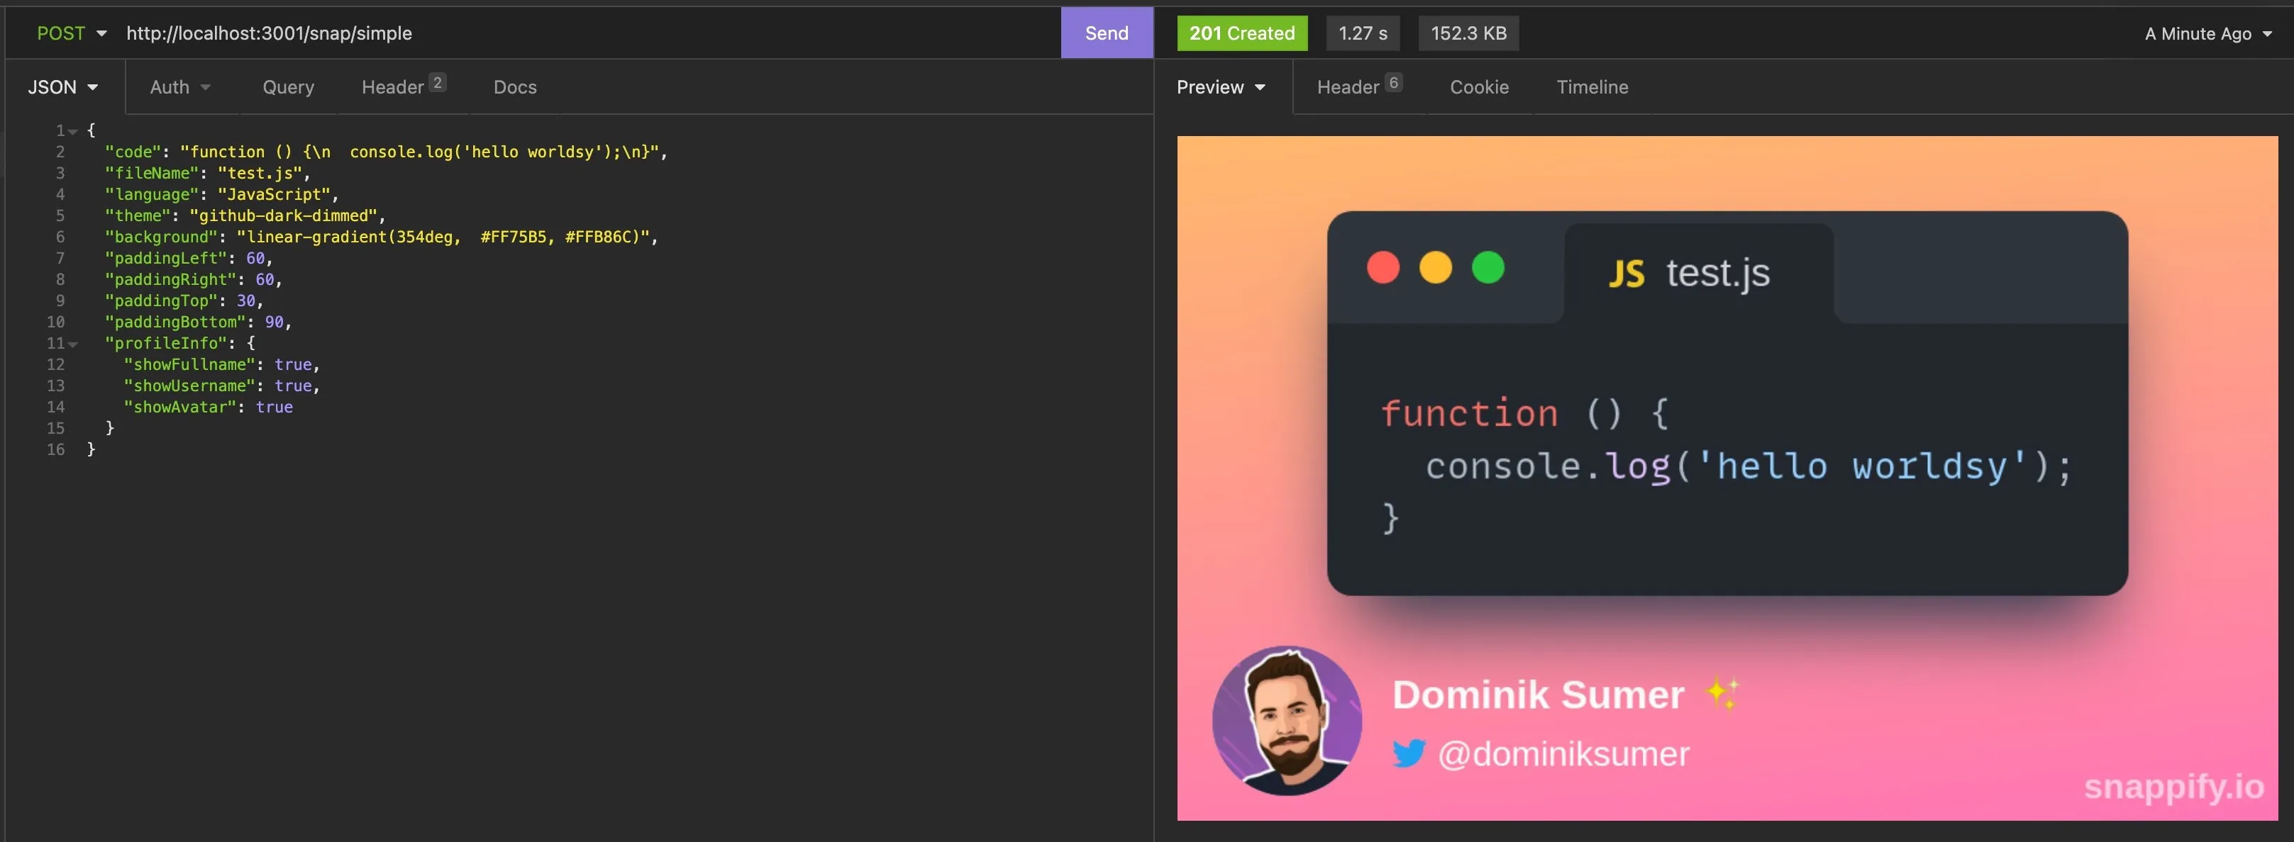Screen dimensions: 2294x842
Task: Click the 201 Created status badge
Action: point(1241,32)
